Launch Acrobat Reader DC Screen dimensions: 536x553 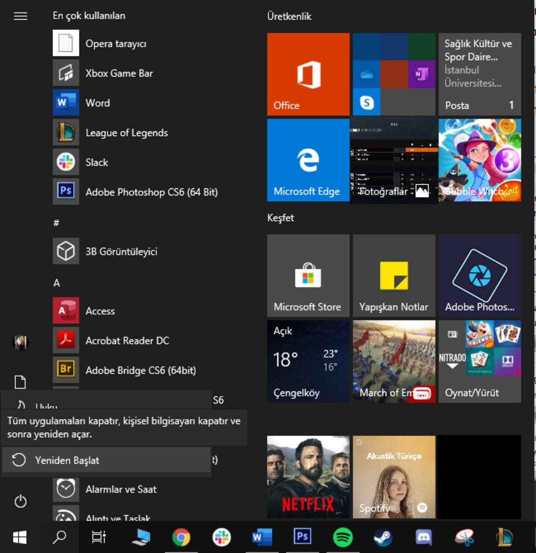pyautogui.click(x=127, y=341)
